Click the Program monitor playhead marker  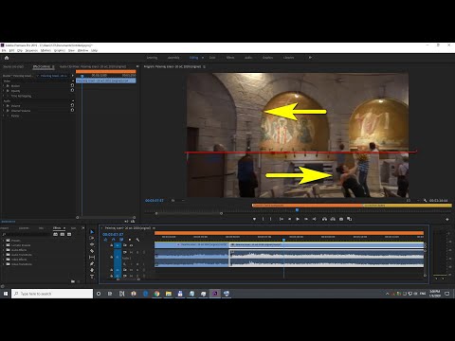coord(297,210)
